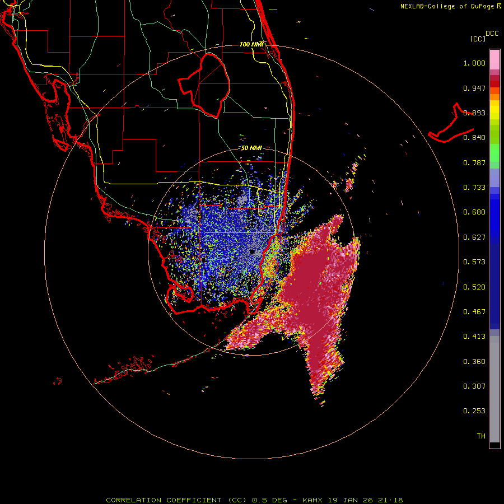The width and height of the screenshot is (504, 504).
Task: Click the pink top segment of color bar
Action: [494, 59]
